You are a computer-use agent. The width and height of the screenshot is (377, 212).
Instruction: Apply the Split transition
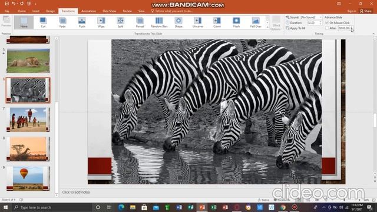coord(120,22)
